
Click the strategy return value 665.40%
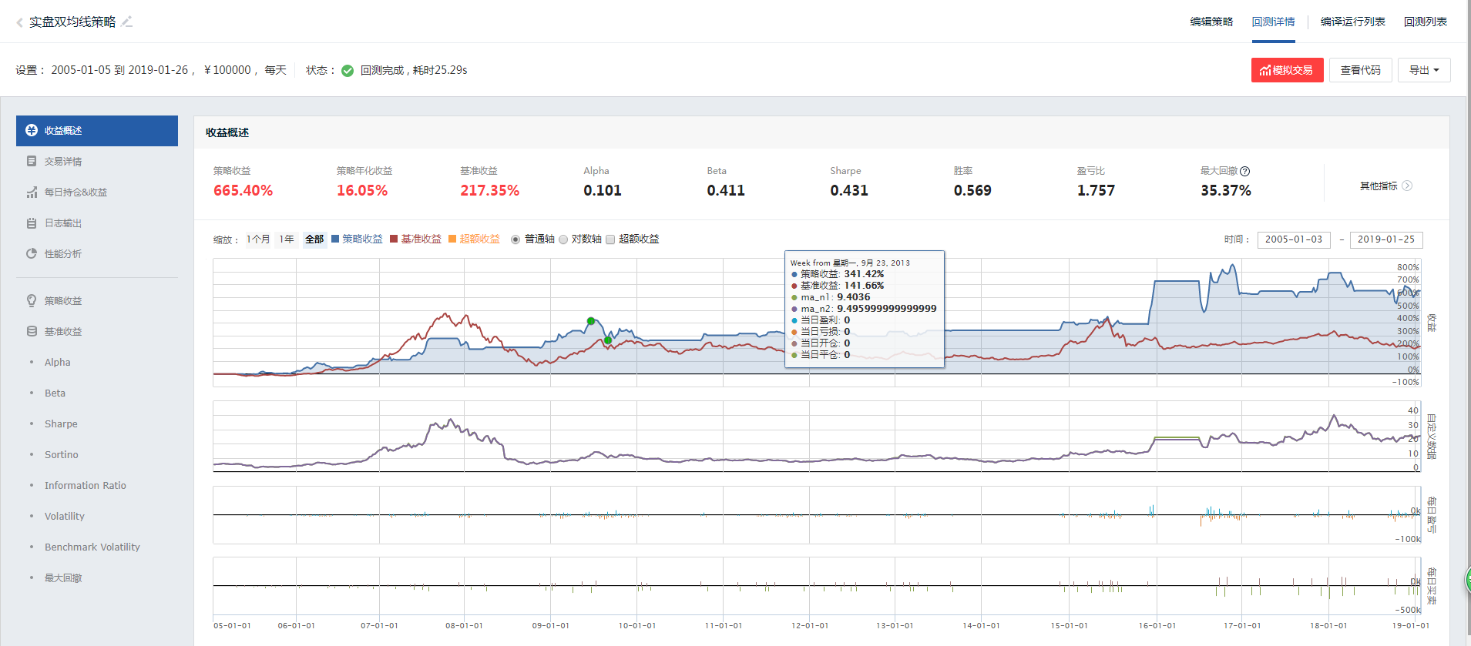tap(243, 190)
